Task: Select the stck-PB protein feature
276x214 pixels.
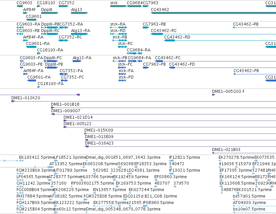Action: pos(120,61)
